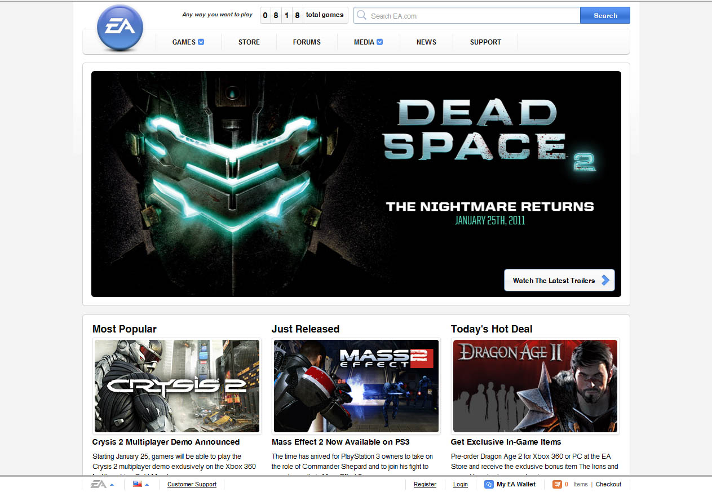This screenshot has width=712, height=492.
Task: Click the orange shopping cart icon
Action: pos(557,484)
